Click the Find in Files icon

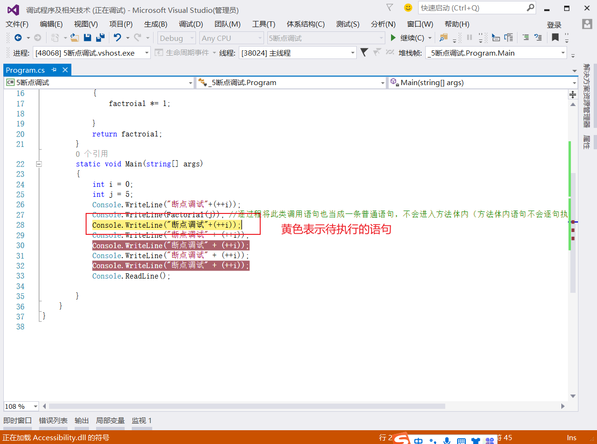pyautogui.click(x=443, y=38)
